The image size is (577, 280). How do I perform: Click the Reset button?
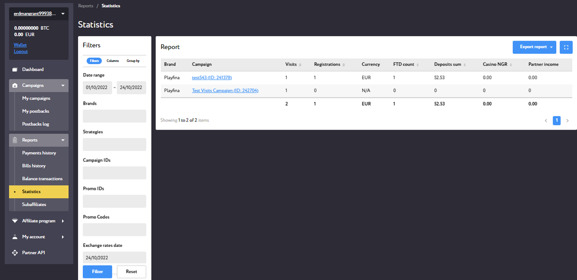pyautogui.click(x=131, y=271)
